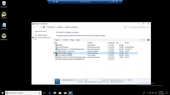Image resolution: width=170 pixels, height=95 pixels.
Task: Sort by the Size column header
Action: click(x=120, y=43)
